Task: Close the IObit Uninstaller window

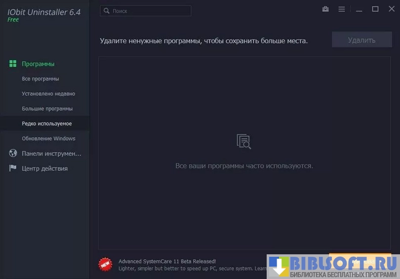Action: pyautogui.click(x=391, y=9)
